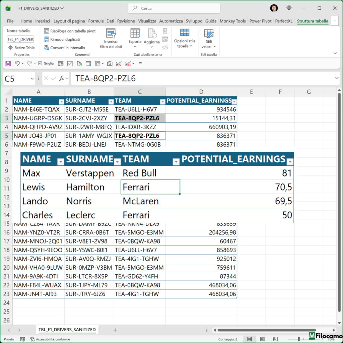The height and width of the screenshot is (343, 343).
Task: Select cell TEA-IDXR-3KZZ
Action: (140, 127)
